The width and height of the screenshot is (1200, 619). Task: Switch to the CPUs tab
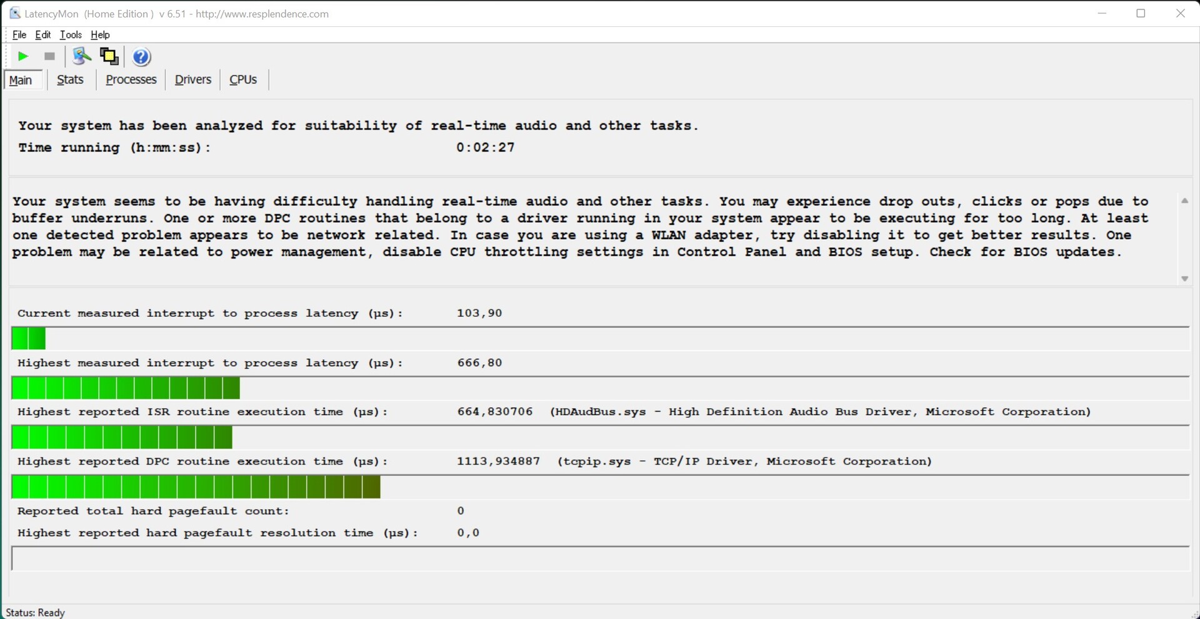point(243,80)
